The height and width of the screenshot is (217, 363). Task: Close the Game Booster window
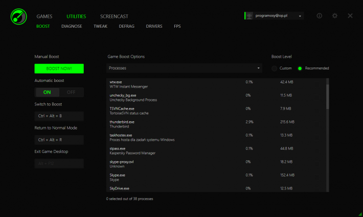[350, 16]
